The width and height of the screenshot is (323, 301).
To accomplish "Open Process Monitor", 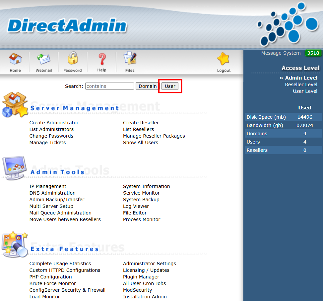I will (x=142, y=219).
